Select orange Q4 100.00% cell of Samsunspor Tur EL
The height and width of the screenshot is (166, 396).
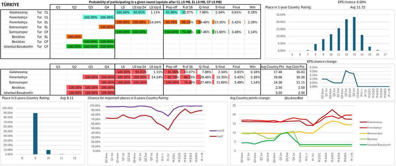(107, 27)
